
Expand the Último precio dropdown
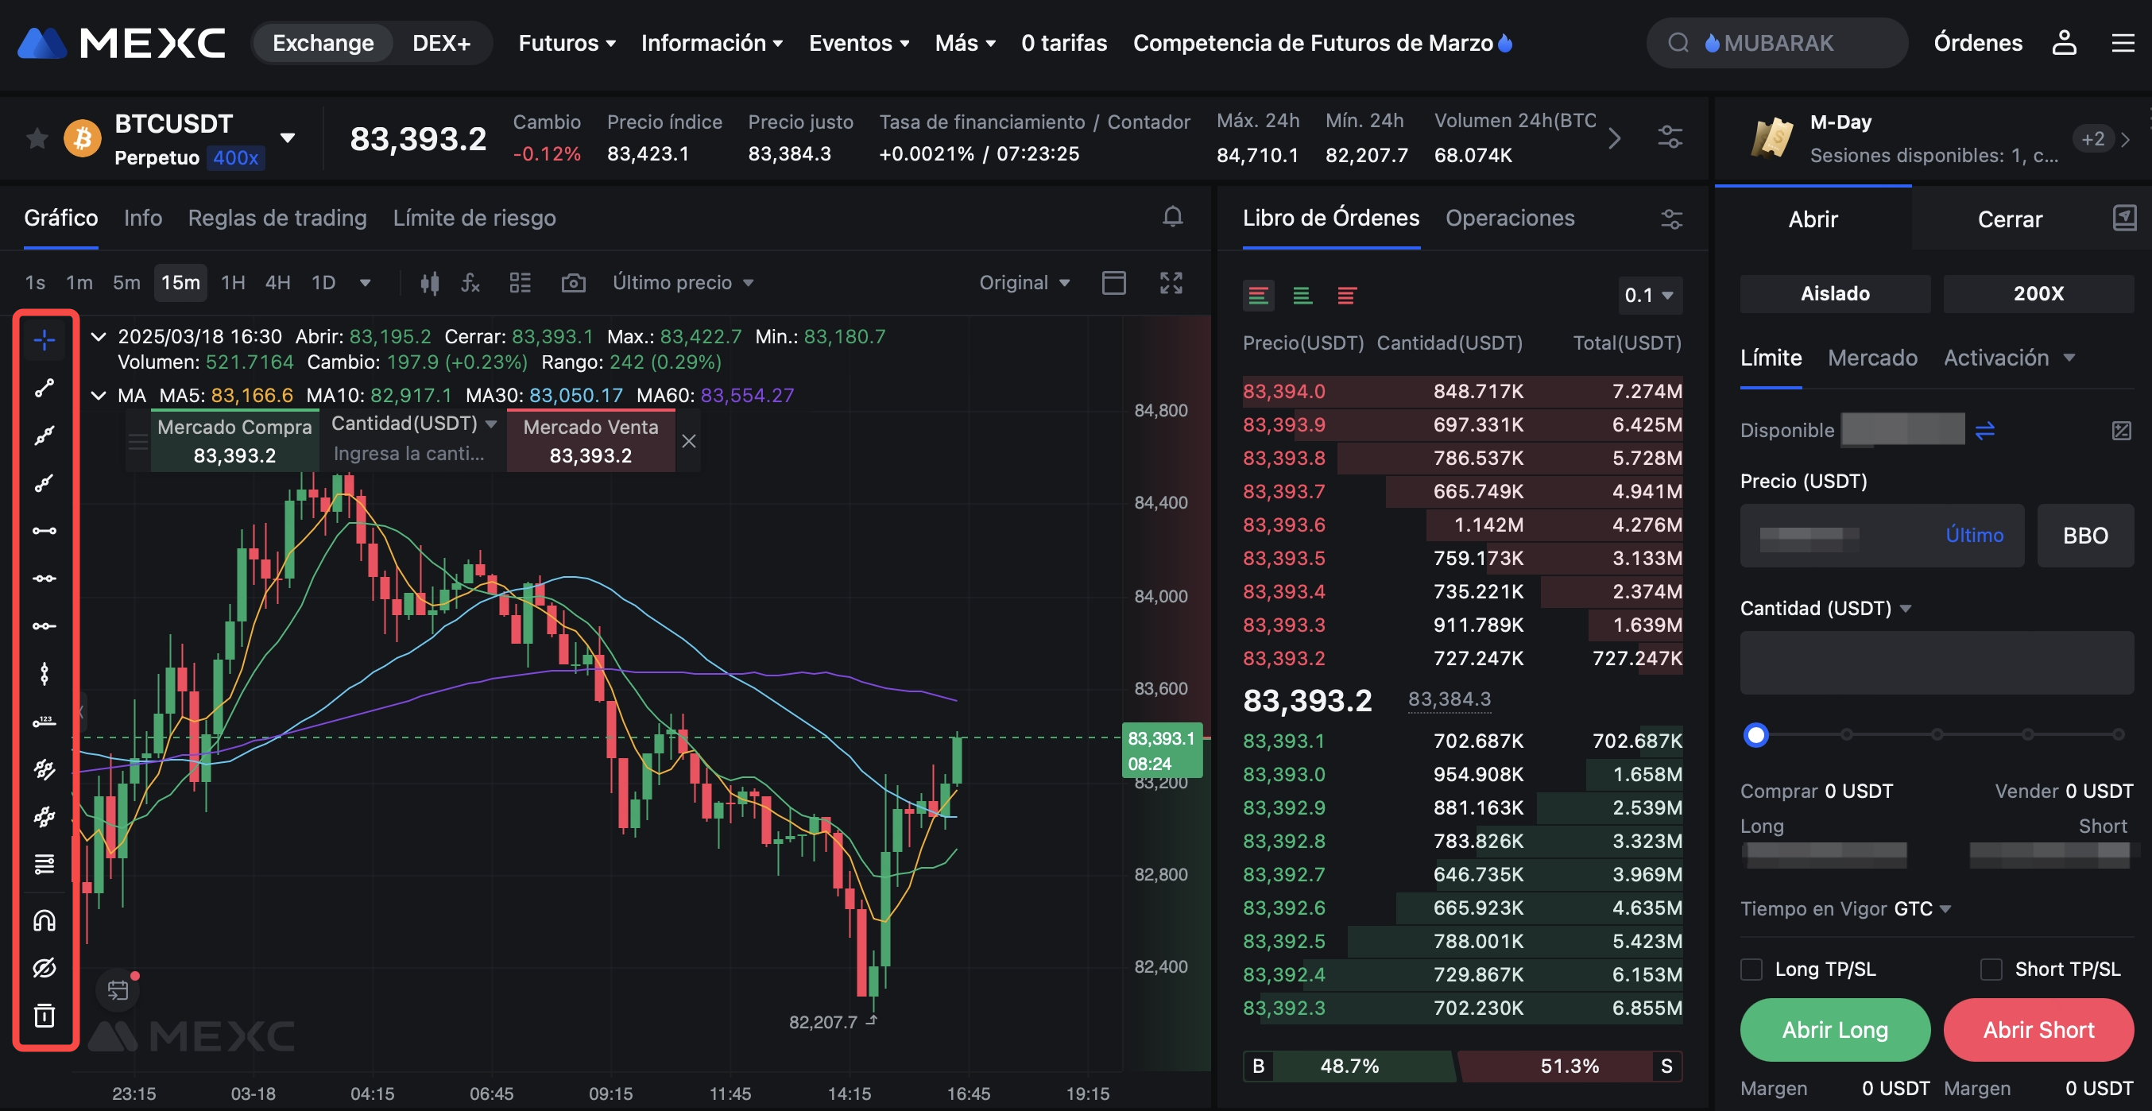point(683,283)
